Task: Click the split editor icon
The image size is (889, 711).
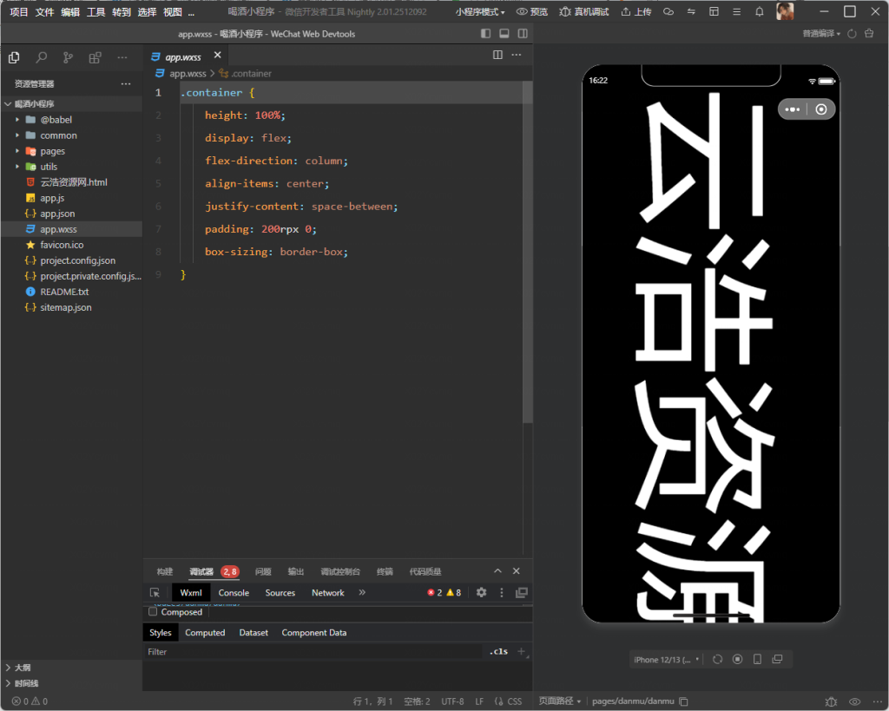Action: pyautogui.click(x=497, y=55)
